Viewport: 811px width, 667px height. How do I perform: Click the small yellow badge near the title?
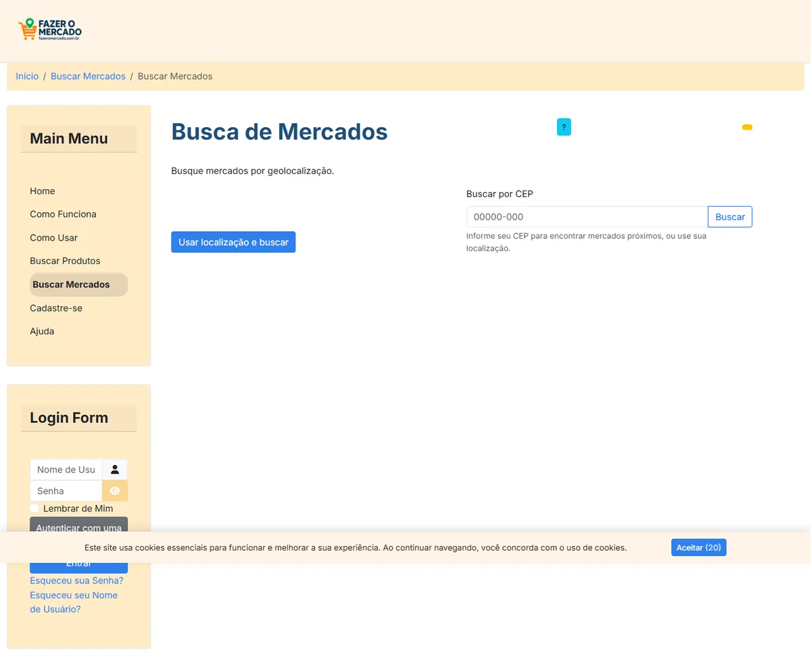(x=747, y=127)
